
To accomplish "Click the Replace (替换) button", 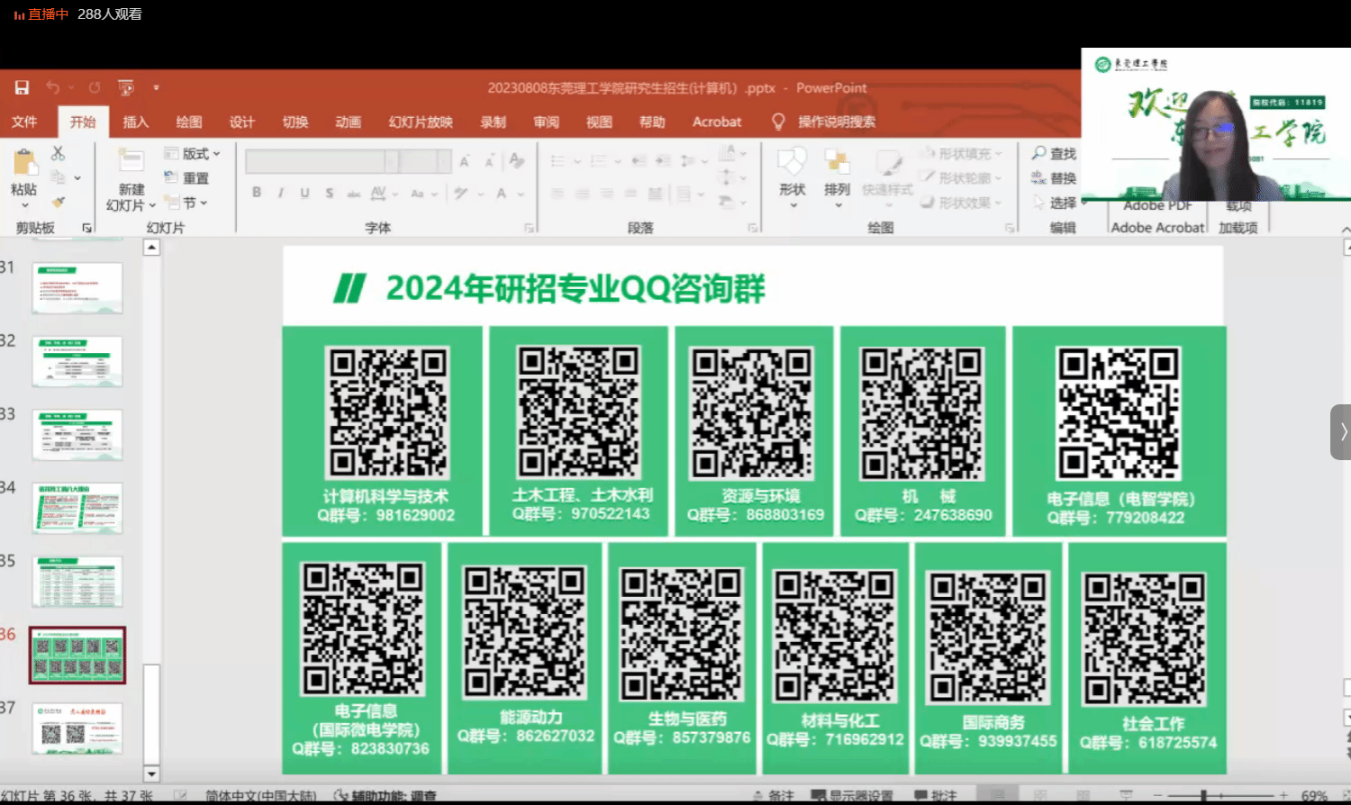I will (x=1054, y=178).
